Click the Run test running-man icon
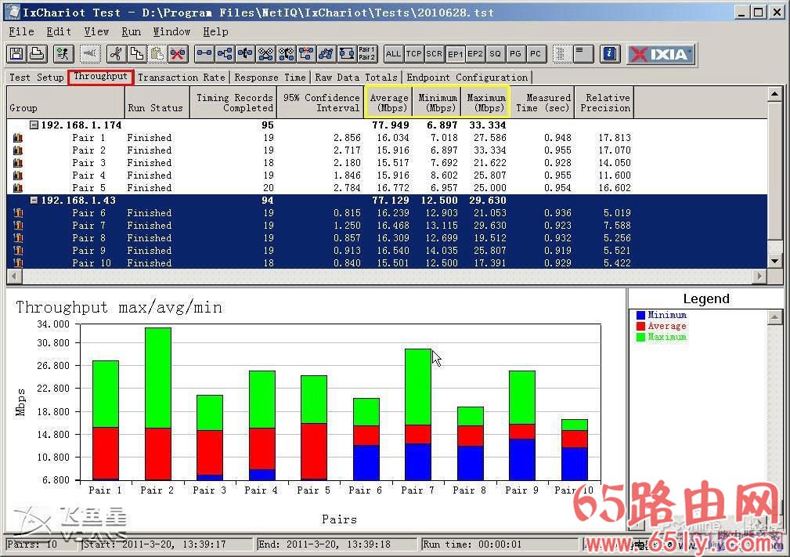Image resolution: width=790 pixels, height=557 pixels. pos(63,54)
